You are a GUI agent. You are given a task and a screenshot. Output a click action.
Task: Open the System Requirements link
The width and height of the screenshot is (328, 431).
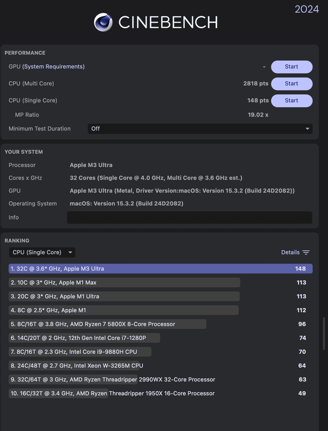point(53,66)
